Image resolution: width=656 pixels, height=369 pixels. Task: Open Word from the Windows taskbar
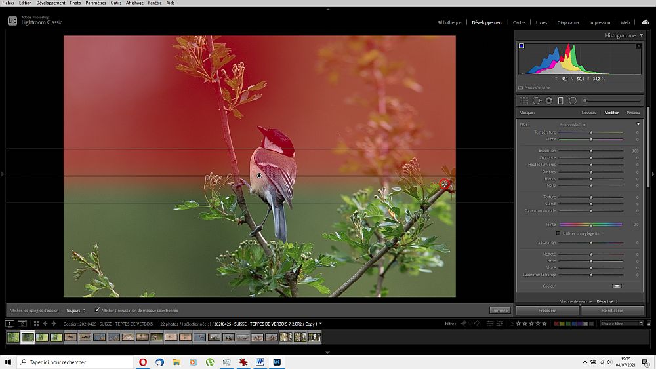(x=260, y=362)
